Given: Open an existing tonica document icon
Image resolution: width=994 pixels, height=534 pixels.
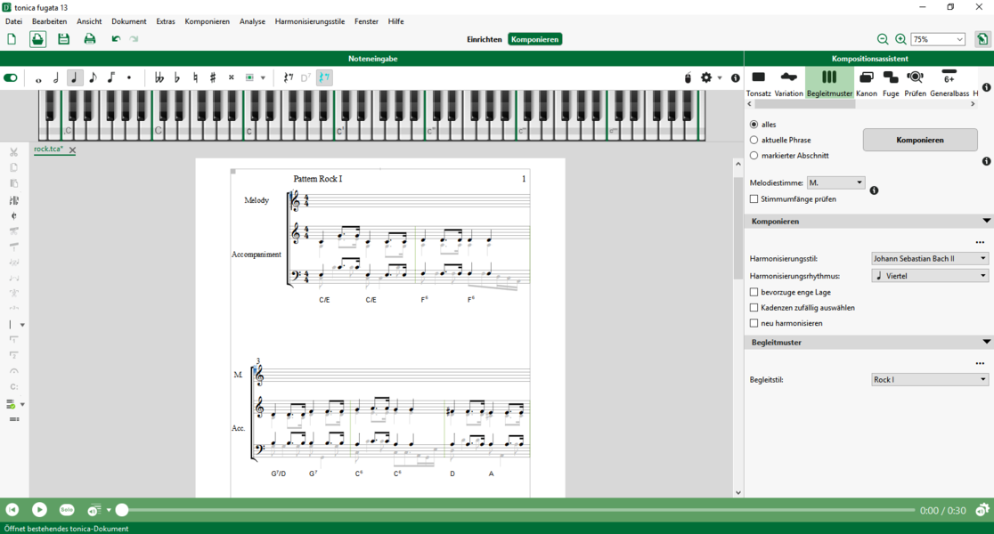Looking at the screenshot, I should [37, 39].
